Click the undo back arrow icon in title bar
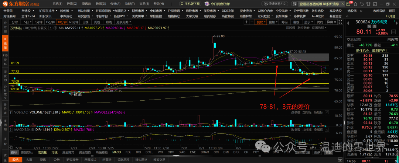This screenshot has height=163, width=399. [362, 4]
